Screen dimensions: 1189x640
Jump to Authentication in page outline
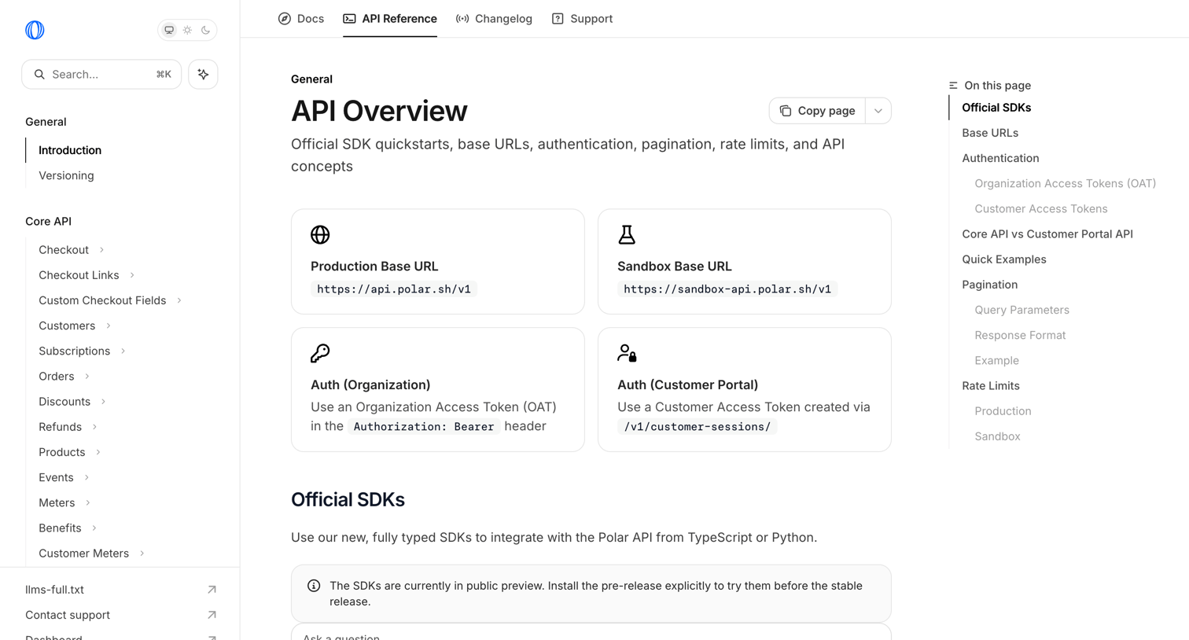click(1000, 158)
